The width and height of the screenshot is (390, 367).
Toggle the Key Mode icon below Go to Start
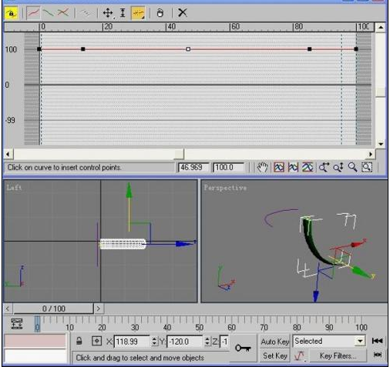click(x=378, y=355)
